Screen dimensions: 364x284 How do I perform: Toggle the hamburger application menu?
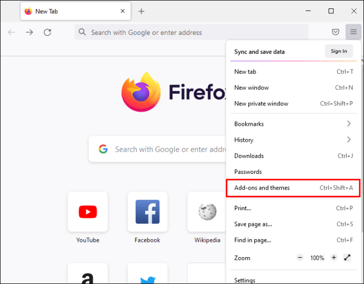[x=353, y=32]
